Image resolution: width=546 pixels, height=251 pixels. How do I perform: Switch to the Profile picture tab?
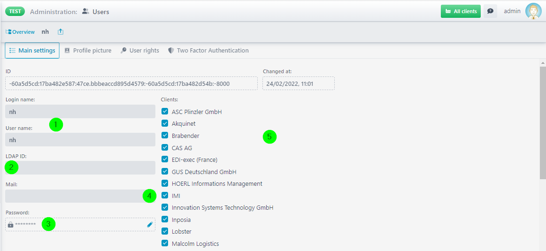pyautogui.click(x=88, y=51)
